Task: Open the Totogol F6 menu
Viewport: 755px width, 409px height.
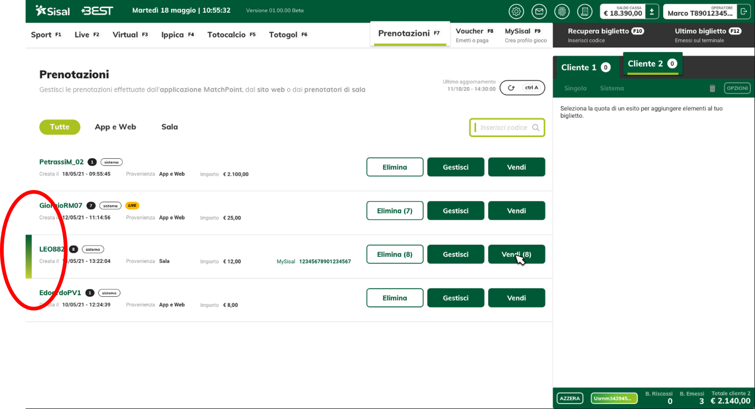Action: 288,35
